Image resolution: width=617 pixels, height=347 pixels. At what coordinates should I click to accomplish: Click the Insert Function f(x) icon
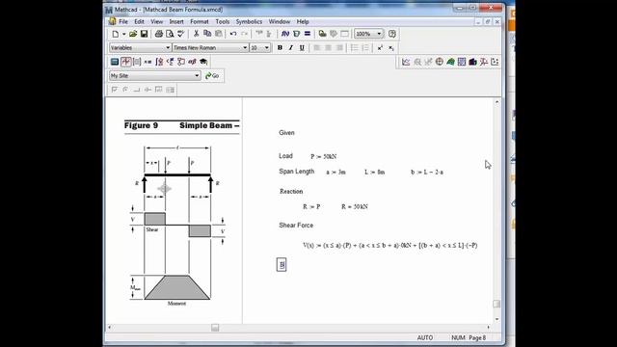[x=285, y=35]
